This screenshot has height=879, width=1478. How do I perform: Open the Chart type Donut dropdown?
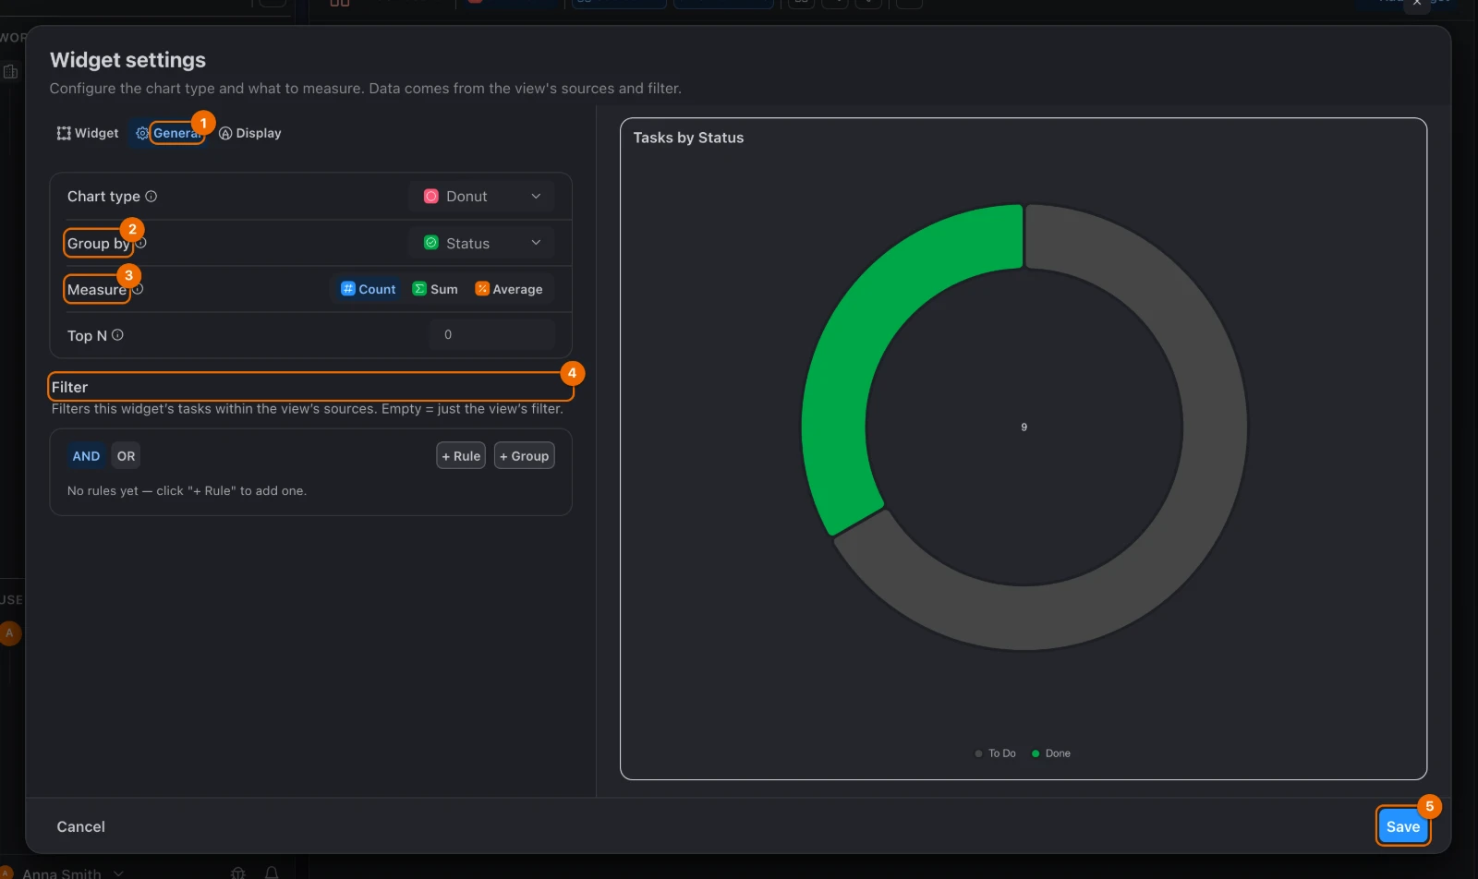click(x=481, y=197)
